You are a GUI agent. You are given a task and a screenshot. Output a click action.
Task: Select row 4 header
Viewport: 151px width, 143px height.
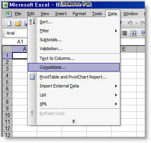point(7,75)
